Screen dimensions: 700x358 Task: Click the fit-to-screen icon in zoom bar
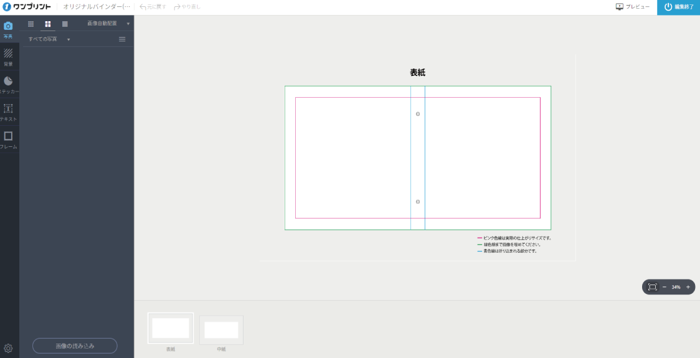point(652,287)
